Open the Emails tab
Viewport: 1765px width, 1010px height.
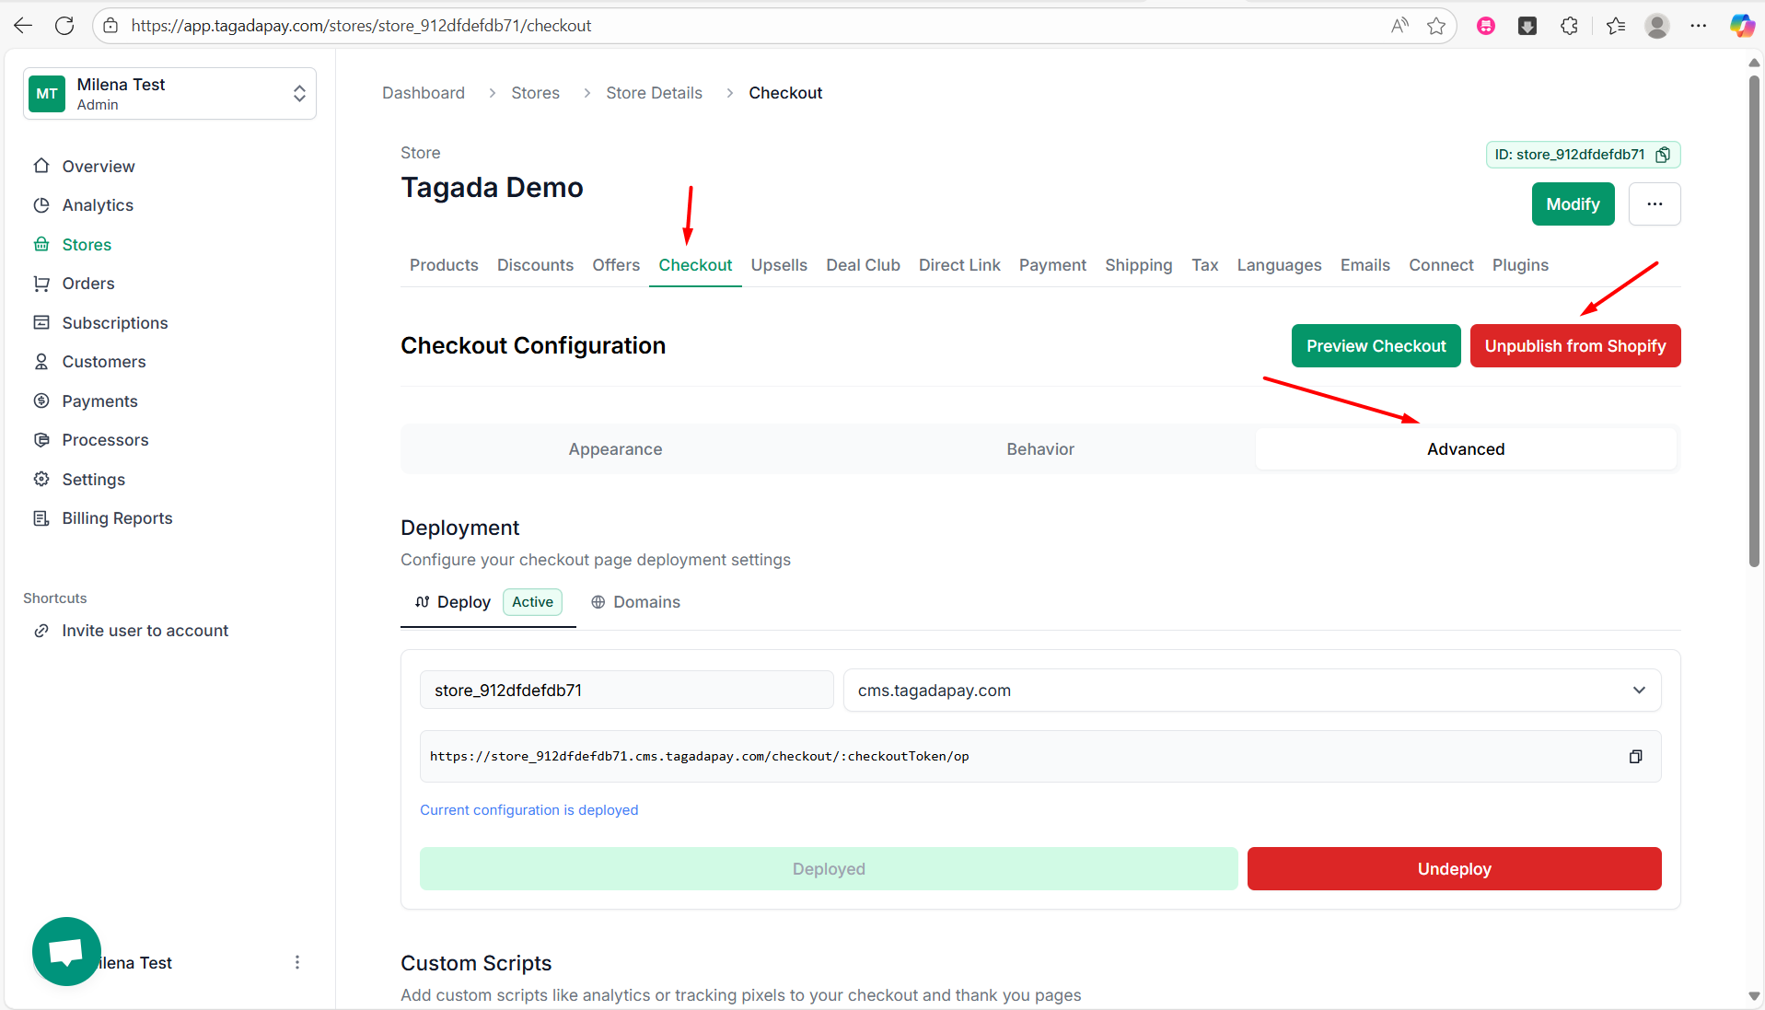pos(1364,265)
